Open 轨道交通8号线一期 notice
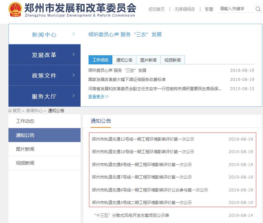This screenshot has width=263, height=223. (x=142, y=164)
